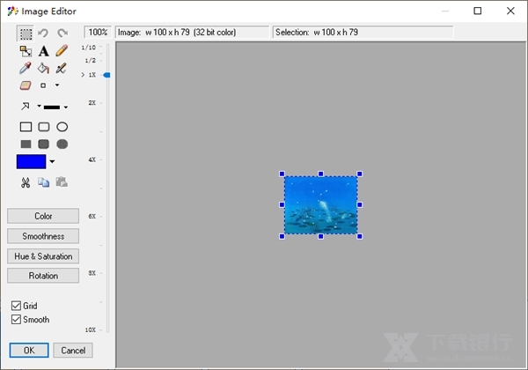Screen dimensions: 528x370
Task: Click the copy icon
Action: pos(43,182)
